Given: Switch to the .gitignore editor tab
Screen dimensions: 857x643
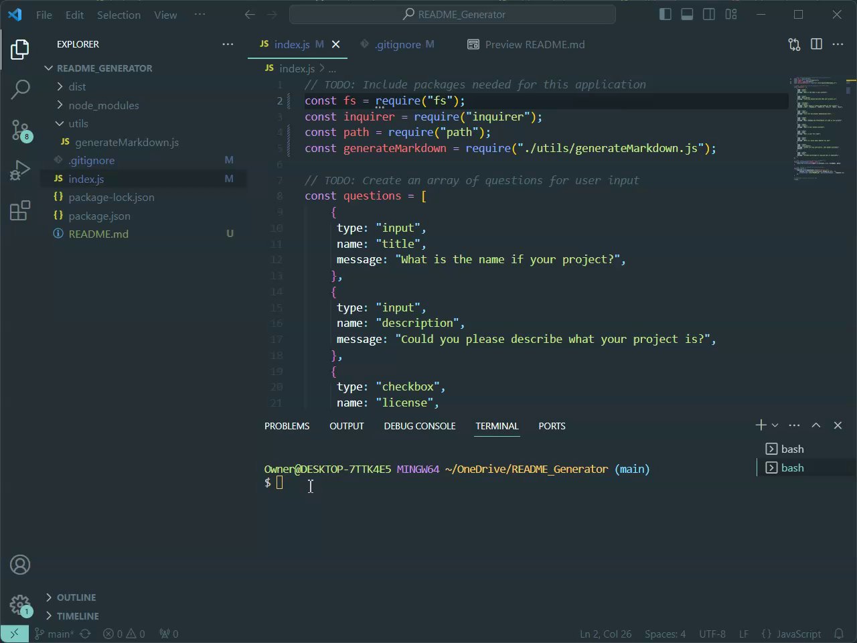Looking at the screenshot, I should (x=398, y=44).
